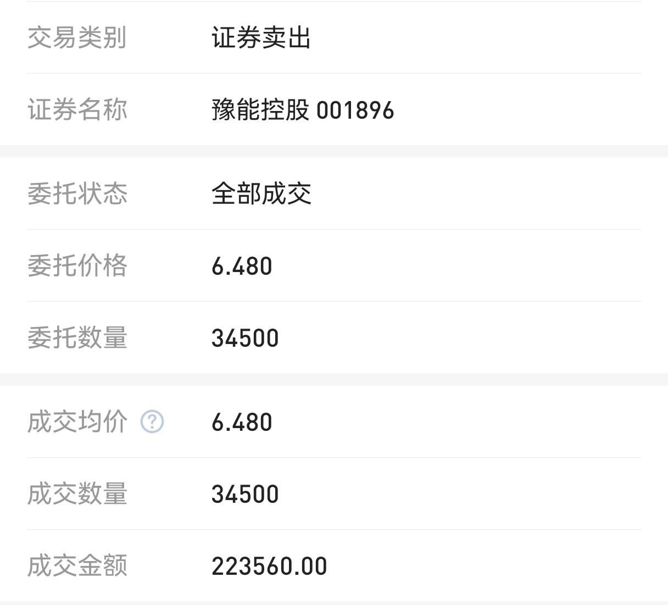Click the gray divider above 委托状态

[334, 152]
